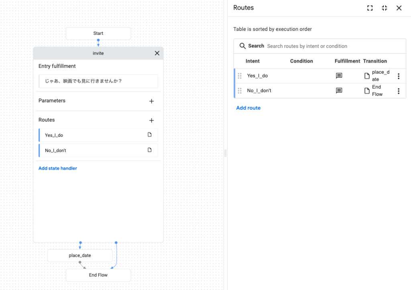Open the entry fulfillment Japanese message

(x=98, y=81)
